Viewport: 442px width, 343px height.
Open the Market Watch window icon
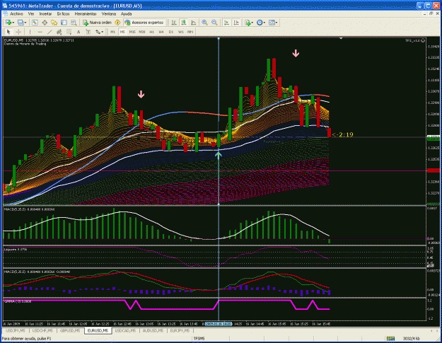pos(35,23)
